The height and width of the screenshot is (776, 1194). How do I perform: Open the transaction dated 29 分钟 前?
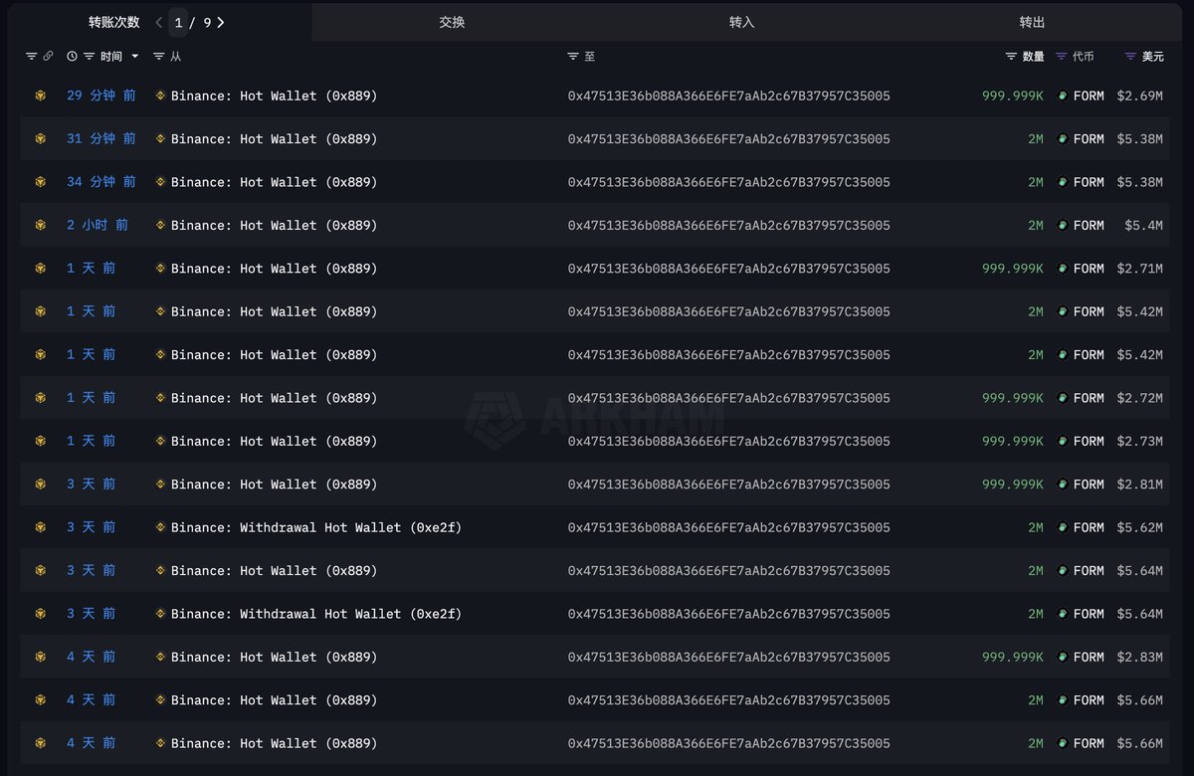pyautogui.click(x=101, y=96)
